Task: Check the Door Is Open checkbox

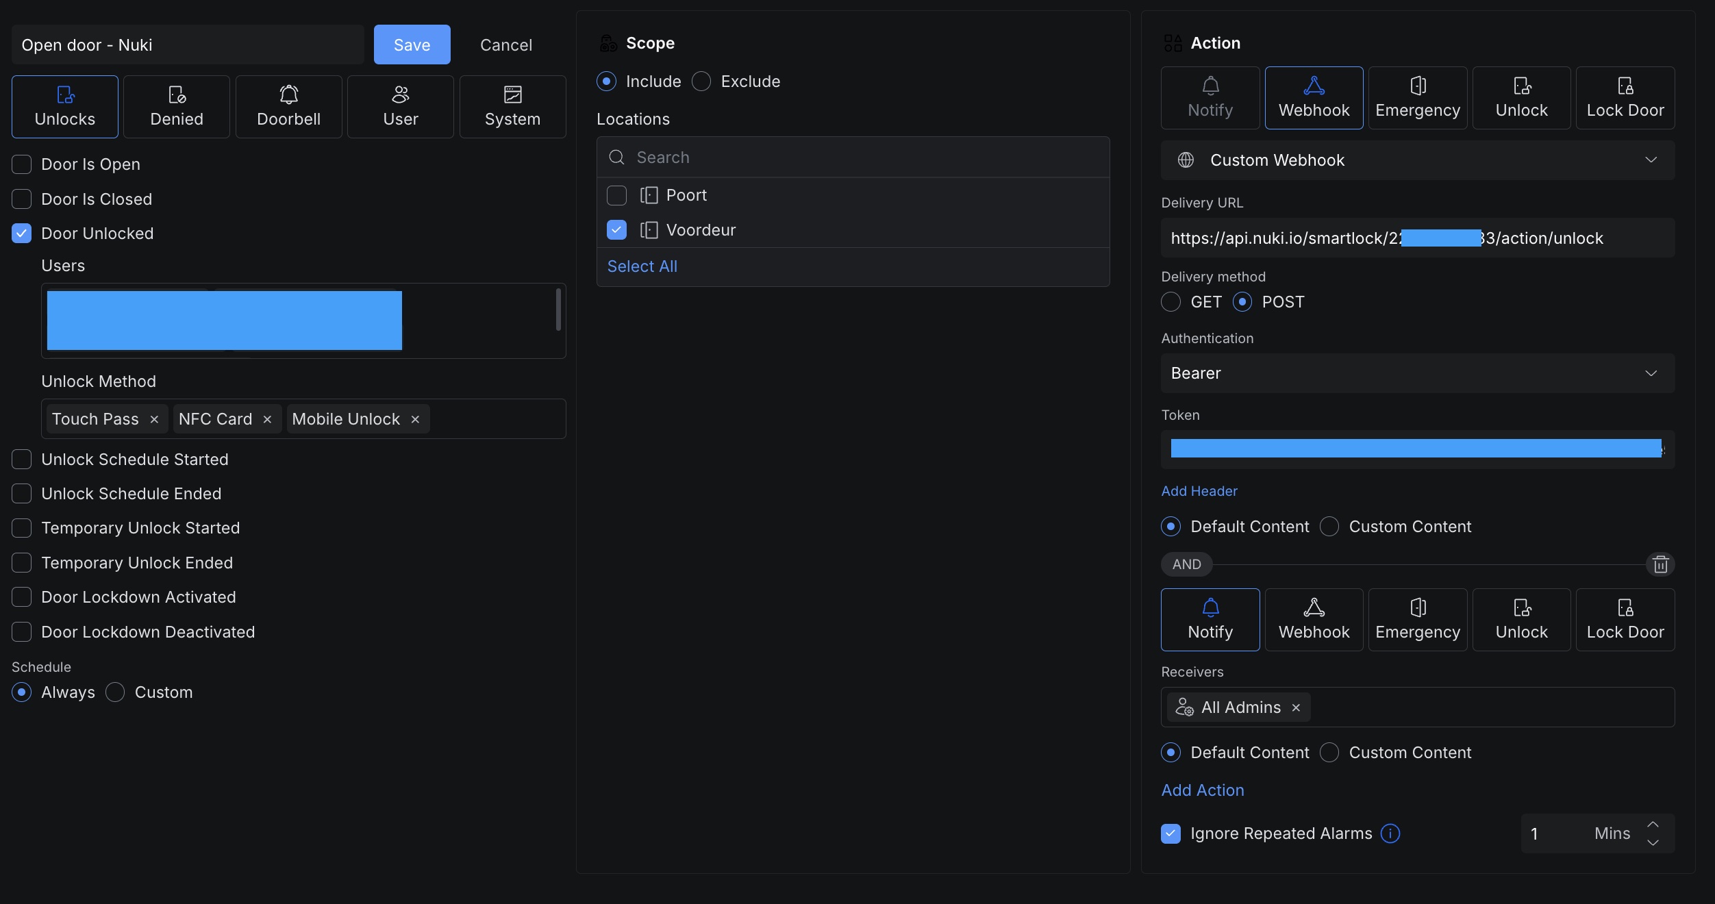Action: pyautogui.click(x=22, y=164)
